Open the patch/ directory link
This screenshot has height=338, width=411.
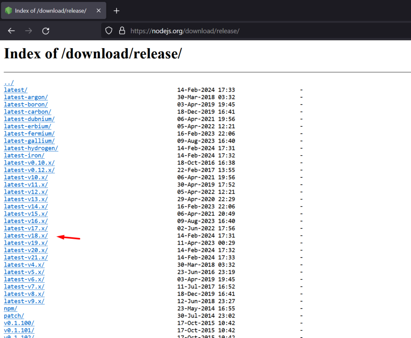pos(14,316)
